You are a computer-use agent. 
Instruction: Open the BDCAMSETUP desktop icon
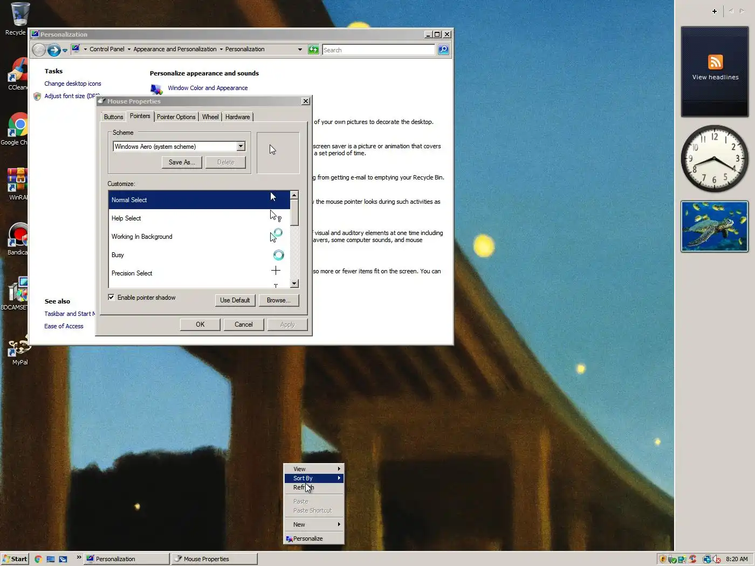click(15, 294)
